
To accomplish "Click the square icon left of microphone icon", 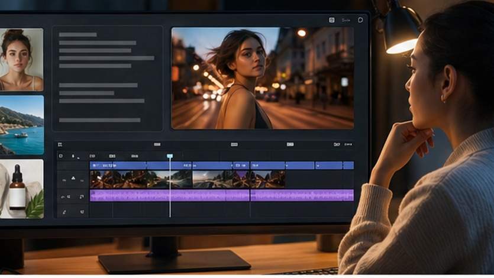I will pos(61,156).
